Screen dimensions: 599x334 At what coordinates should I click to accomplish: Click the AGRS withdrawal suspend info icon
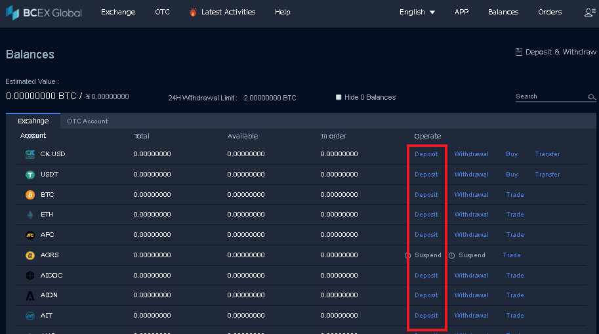click(451, 255)
